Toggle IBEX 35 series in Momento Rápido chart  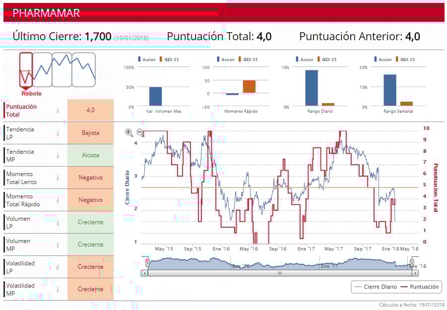[248, 59]
